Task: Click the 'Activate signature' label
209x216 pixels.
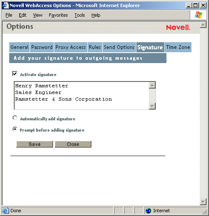Action: coord(38,75)
